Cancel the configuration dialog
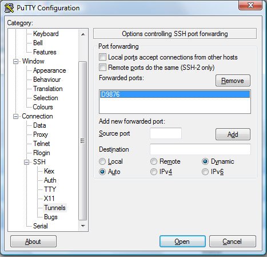Viewport: 267px width, 257px height. pyautogui.click(x=233, y=242)
